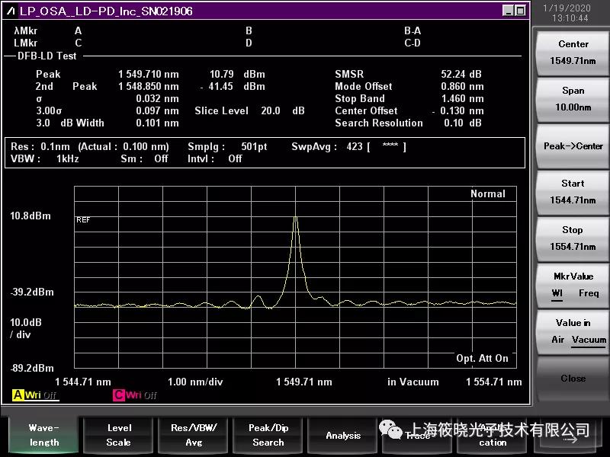This screenshot has height=457, width=610.
Task: Switch Value in from Vacuum to Air
Action: coord(557,340)
